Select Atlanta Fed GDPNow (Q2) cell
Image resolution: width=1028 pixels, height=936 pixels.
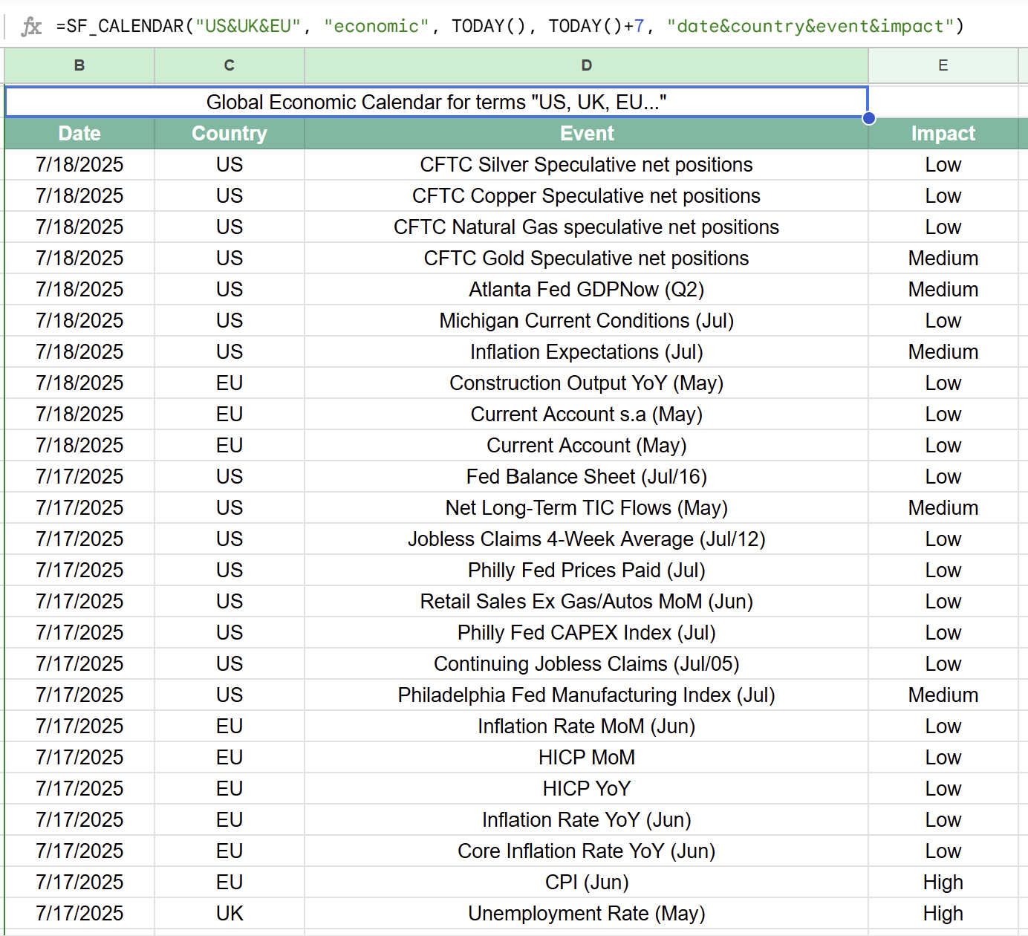pyautogui.click(x=586, y=290)
